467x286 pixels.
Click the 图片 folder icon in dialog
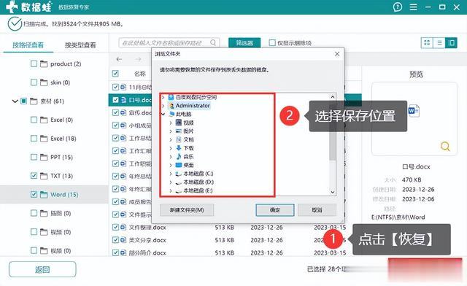(x=179, y=131)
